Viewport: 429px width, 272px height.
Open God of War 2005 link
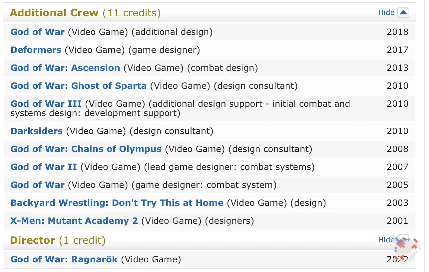[x=37, y=185]
